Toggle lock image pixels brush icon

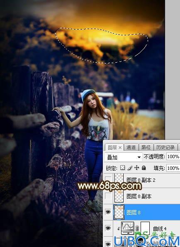pos(130,168)
